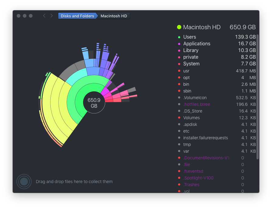Click the 418.7 MB size value
The image size is (272, 208).
246,71
